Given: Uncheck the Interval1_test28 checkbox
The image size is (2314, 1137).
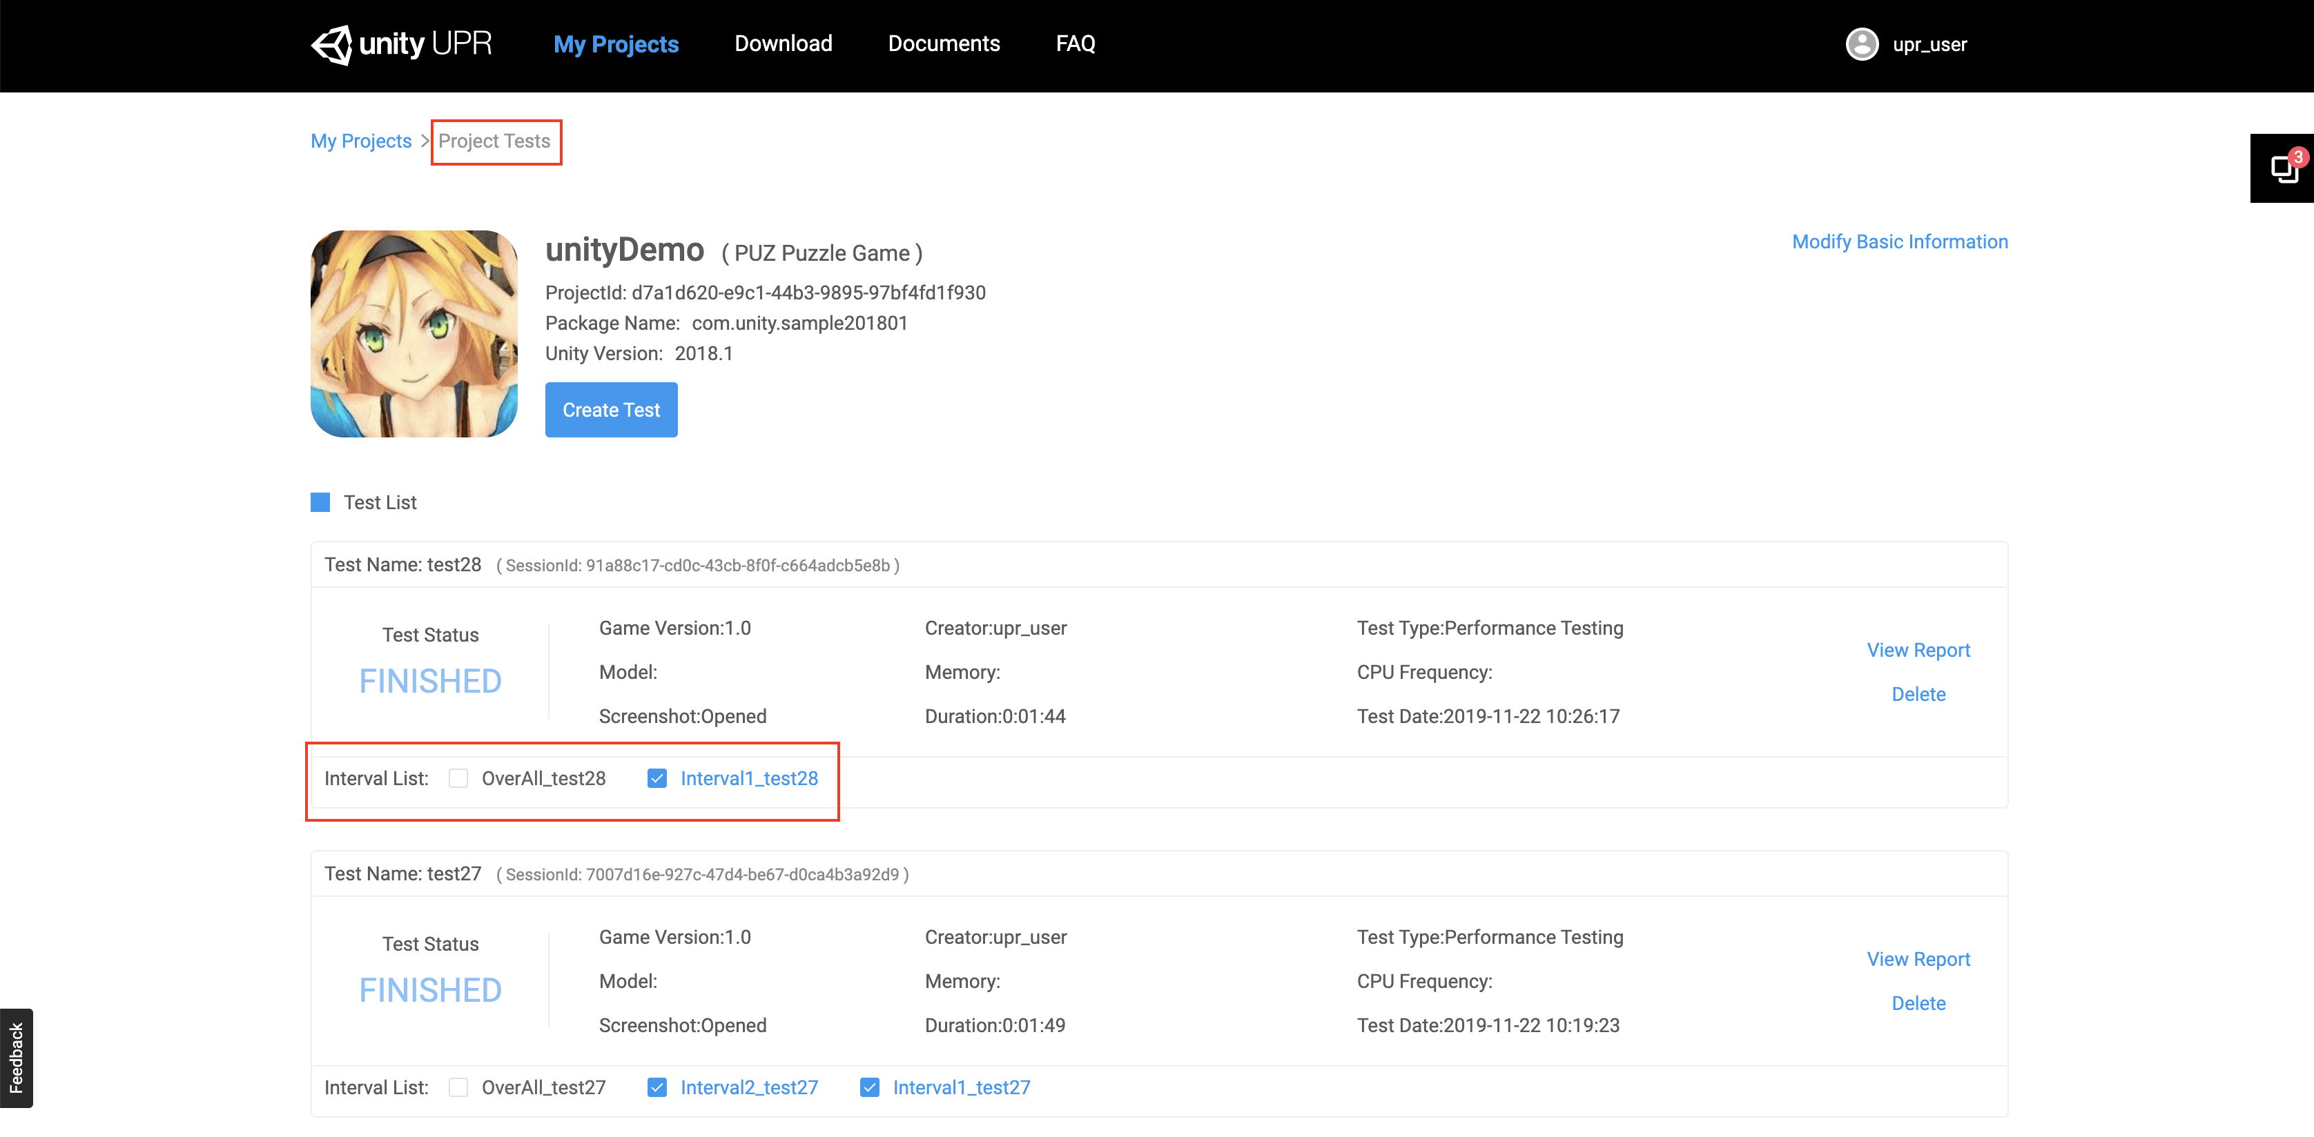Looking at the screenshot, I should tap(657, 779).
